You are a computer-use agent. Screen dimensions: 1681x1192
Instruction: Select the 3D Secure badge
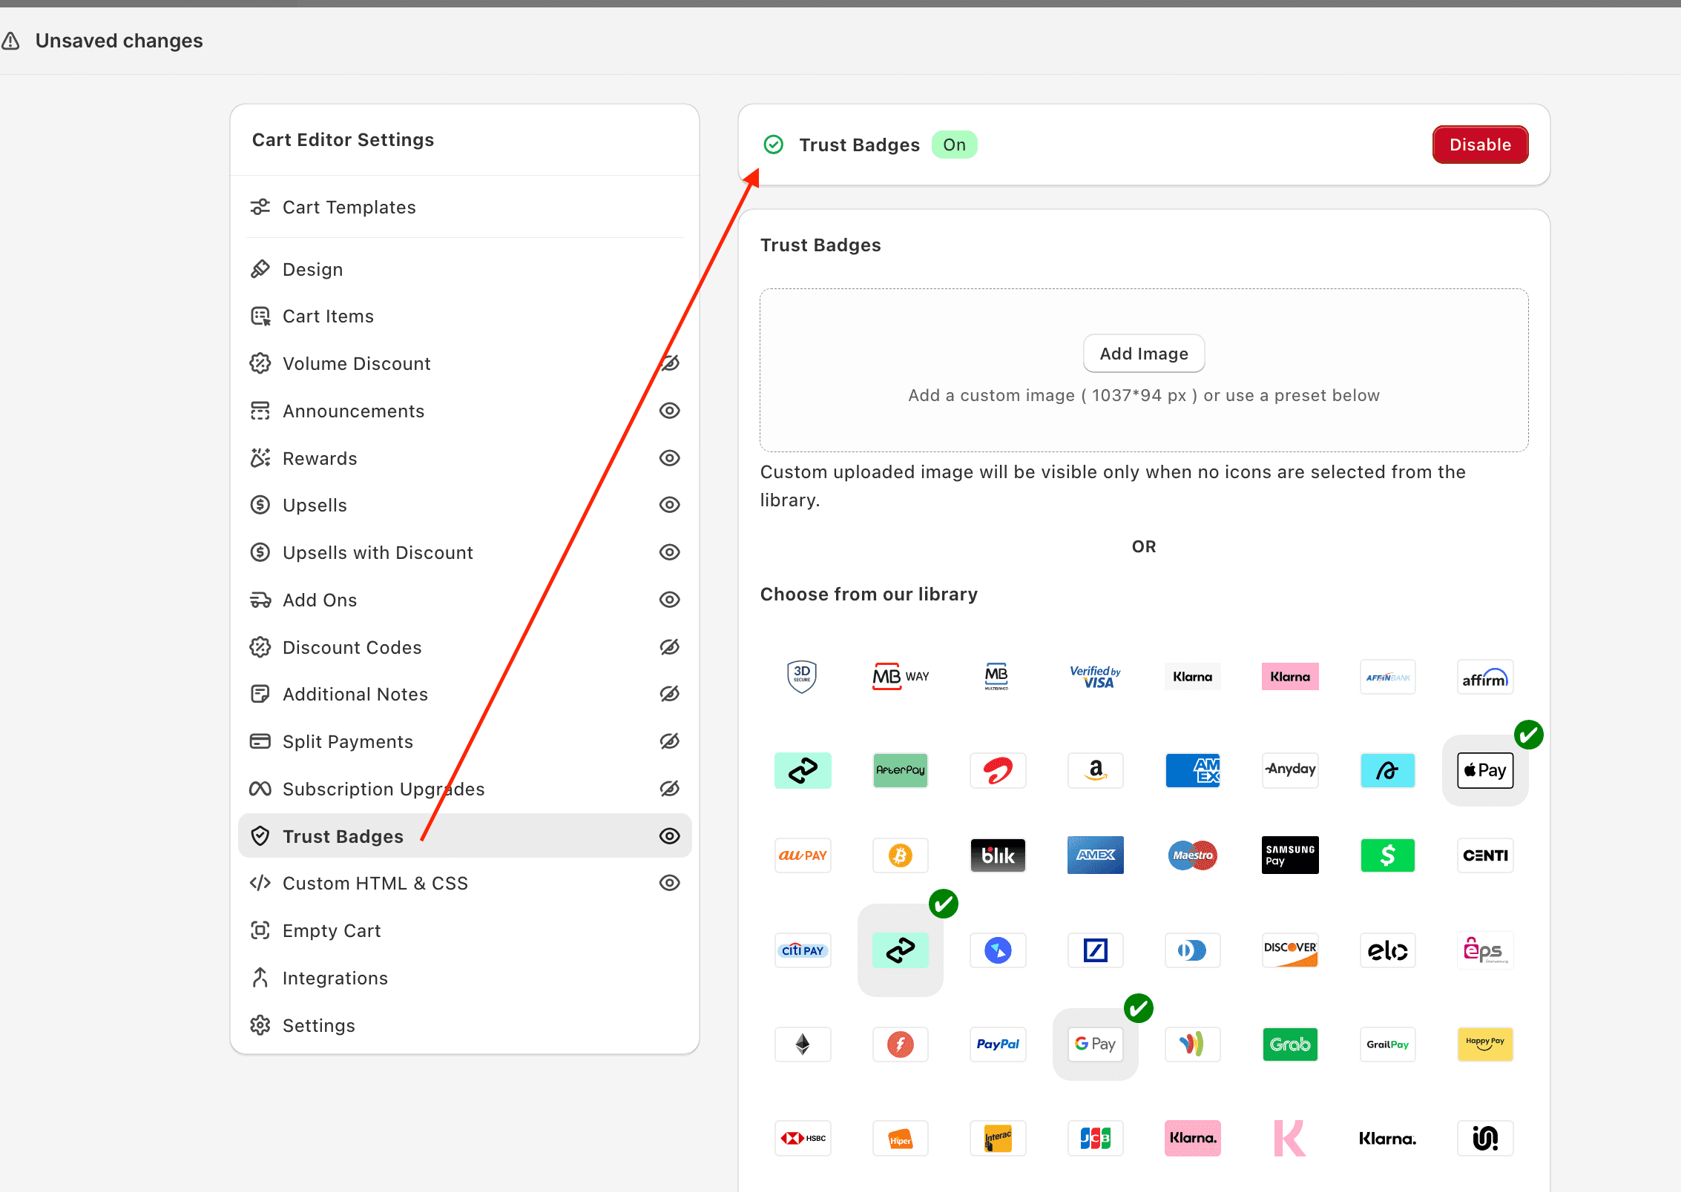(802, 676)
